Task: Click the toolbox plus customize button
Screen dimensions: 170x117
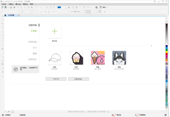Action: click(2, 77)
